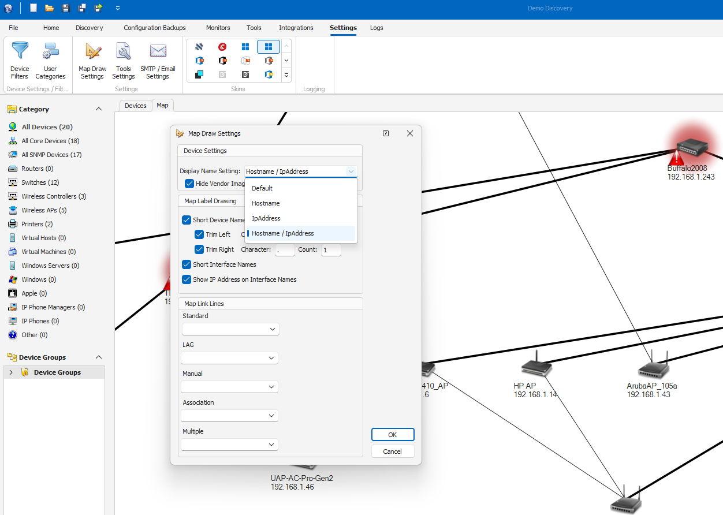Image resolution: width=723 pixels, height=515 pixels.
Task: Open the Configuration Backups tab
Action: pos(155,28)
